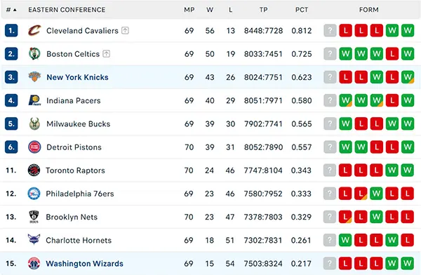This screenshot has height=275, width=421.
Task: Sort standings by W column header
Action: pyautogui.click(x=210, y=10)
